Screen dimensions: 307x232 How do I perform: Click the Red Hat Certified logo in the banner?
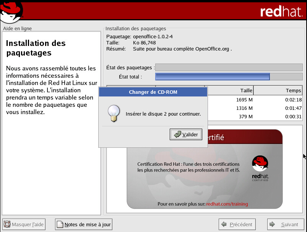point(260,168)
